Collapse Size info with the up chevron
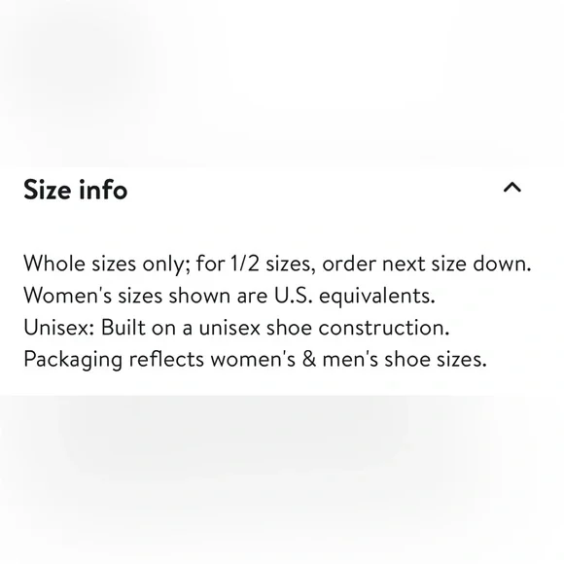The width and height of the screenshot is (564, 564). (x=512, y=188)
